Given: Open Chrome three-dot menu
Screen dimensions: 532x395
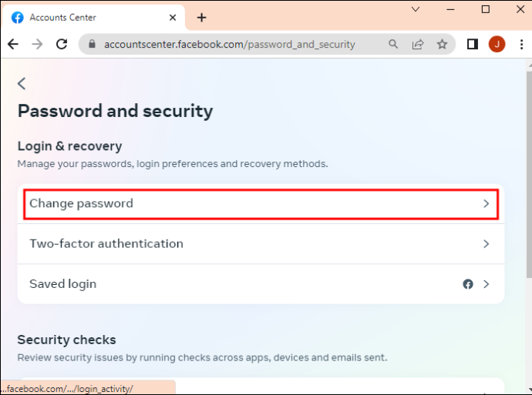Looking at the screenshot, I should 521,44.
